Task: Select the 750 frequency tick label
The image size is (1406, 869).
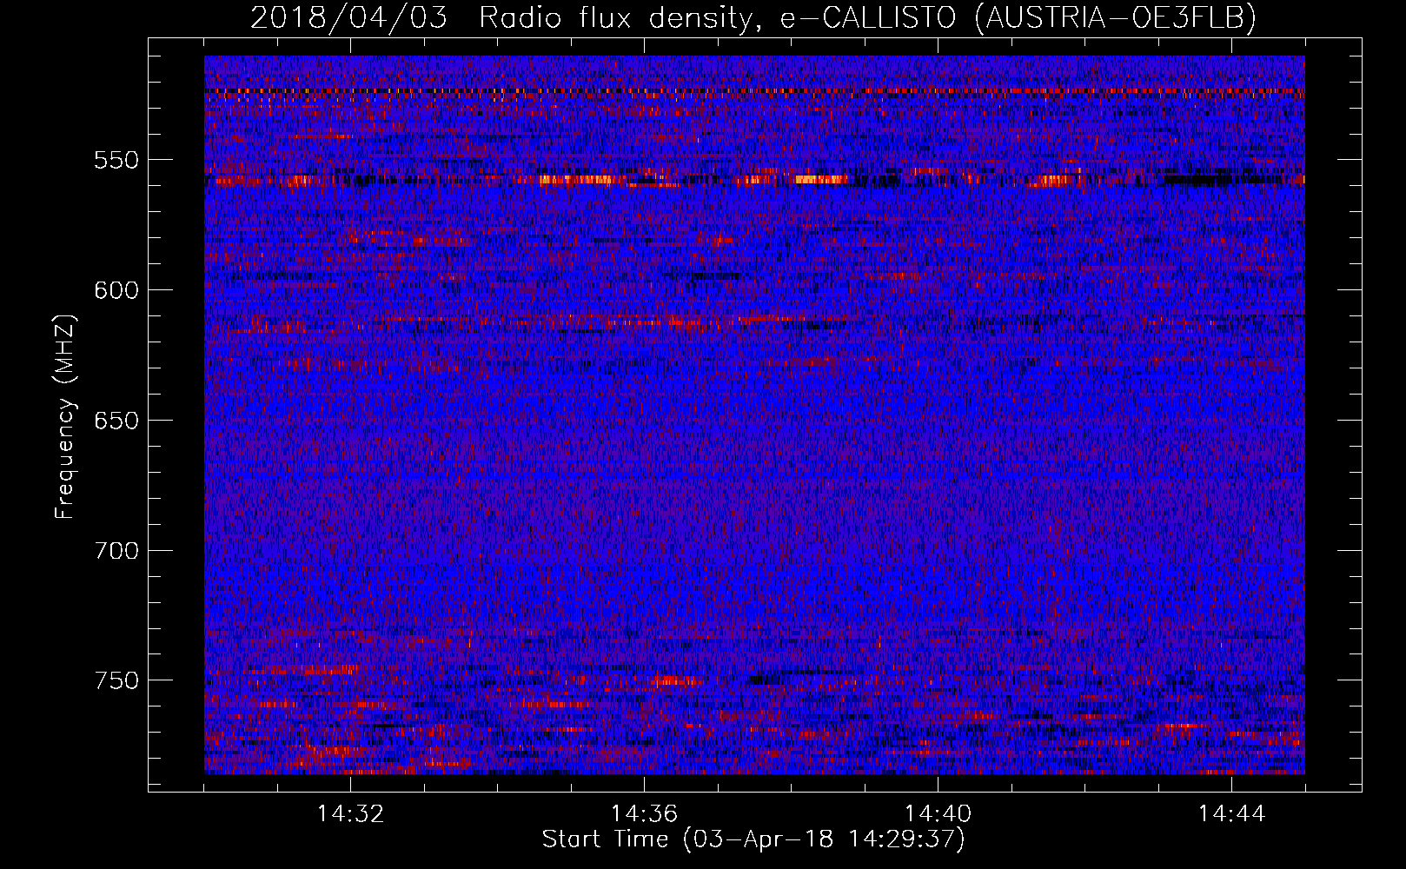Action: 116,680
